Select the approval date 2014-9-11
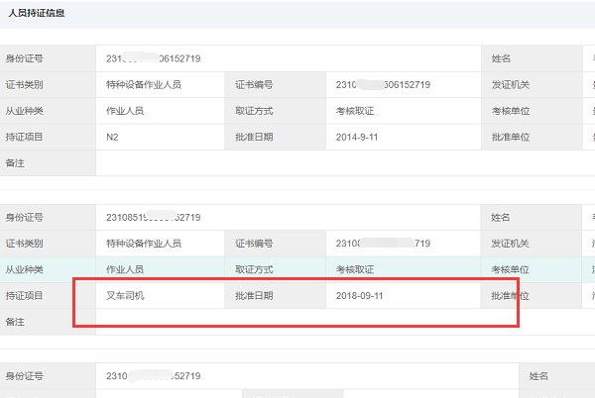Image resolution: width=595 pixels, height=398 pixels. (x=357, y=137)
